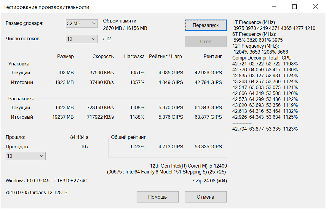Viewport: 326px width, 209px height.
Task: Open the Число потоков 12 dropdown
Action: click(x=82, y=39)
